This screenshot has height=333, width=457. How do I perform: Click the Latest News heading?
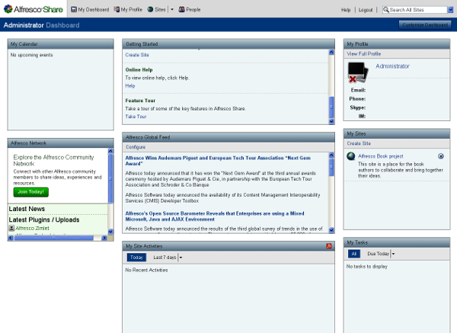(x=27, y=209)
